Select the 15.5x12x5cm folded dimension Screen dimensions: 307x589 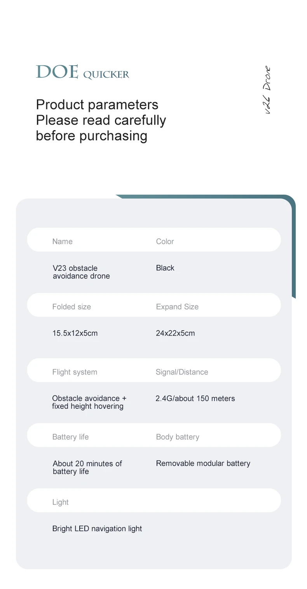(x=75, y=333)
